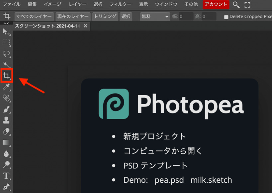This screenshot has width=272, height=193.
Task: Click コンピュータから開く link
Action: point(163,151)
